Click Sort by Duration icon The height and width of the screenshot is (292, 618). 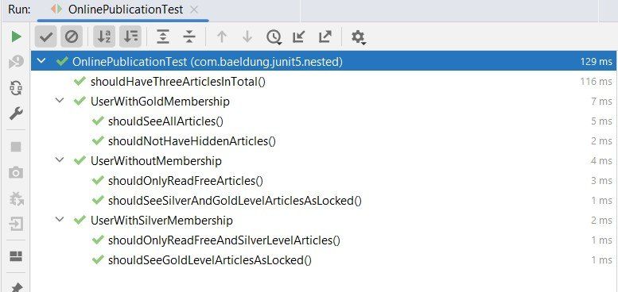[x=130, y=37]
